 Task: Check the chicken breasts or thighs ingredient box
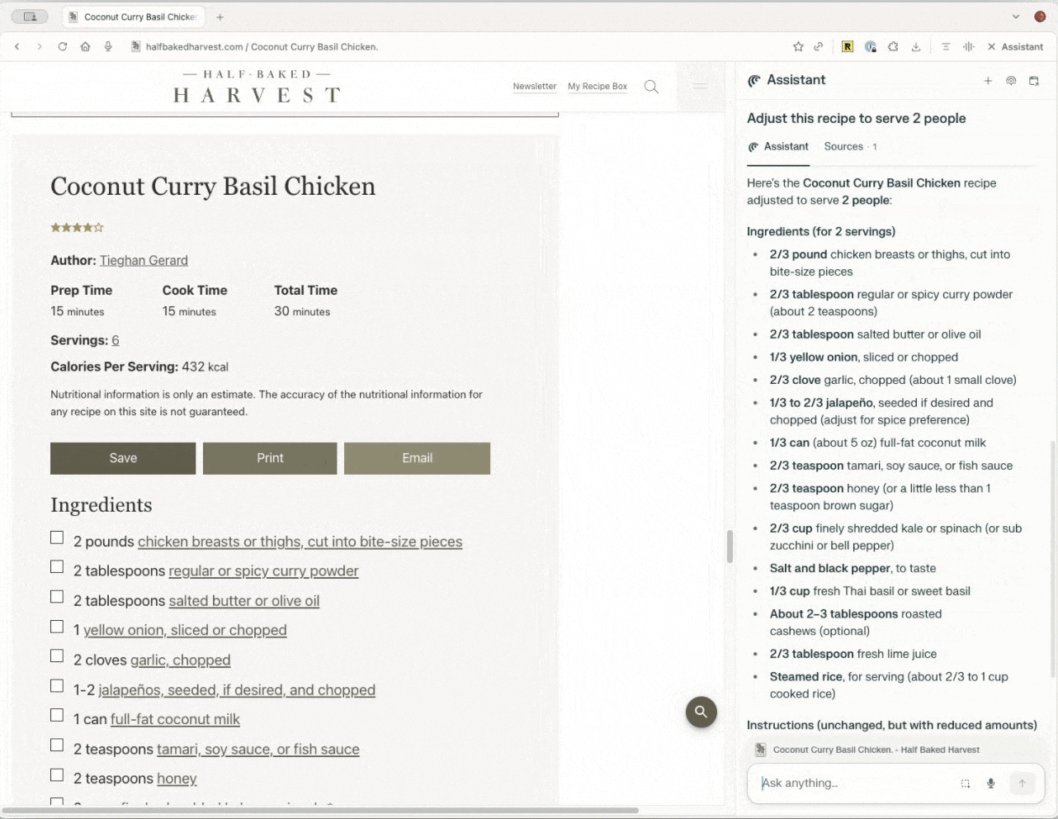tap(57, 538)
